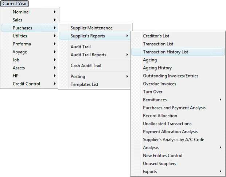Open the Voyage submenu
This screenshot has height=177, width=226.
[30, 52]
